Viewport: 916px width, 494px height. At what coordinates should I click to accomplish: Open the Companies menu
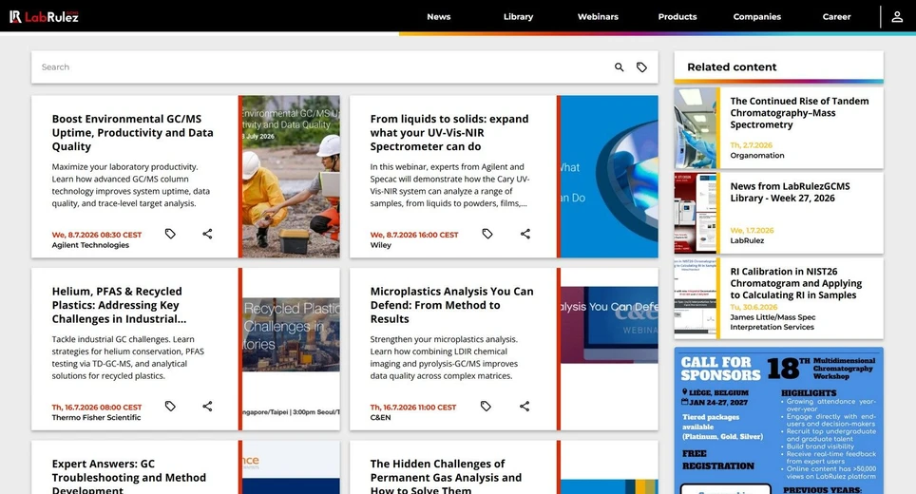[x=757, y=17]
